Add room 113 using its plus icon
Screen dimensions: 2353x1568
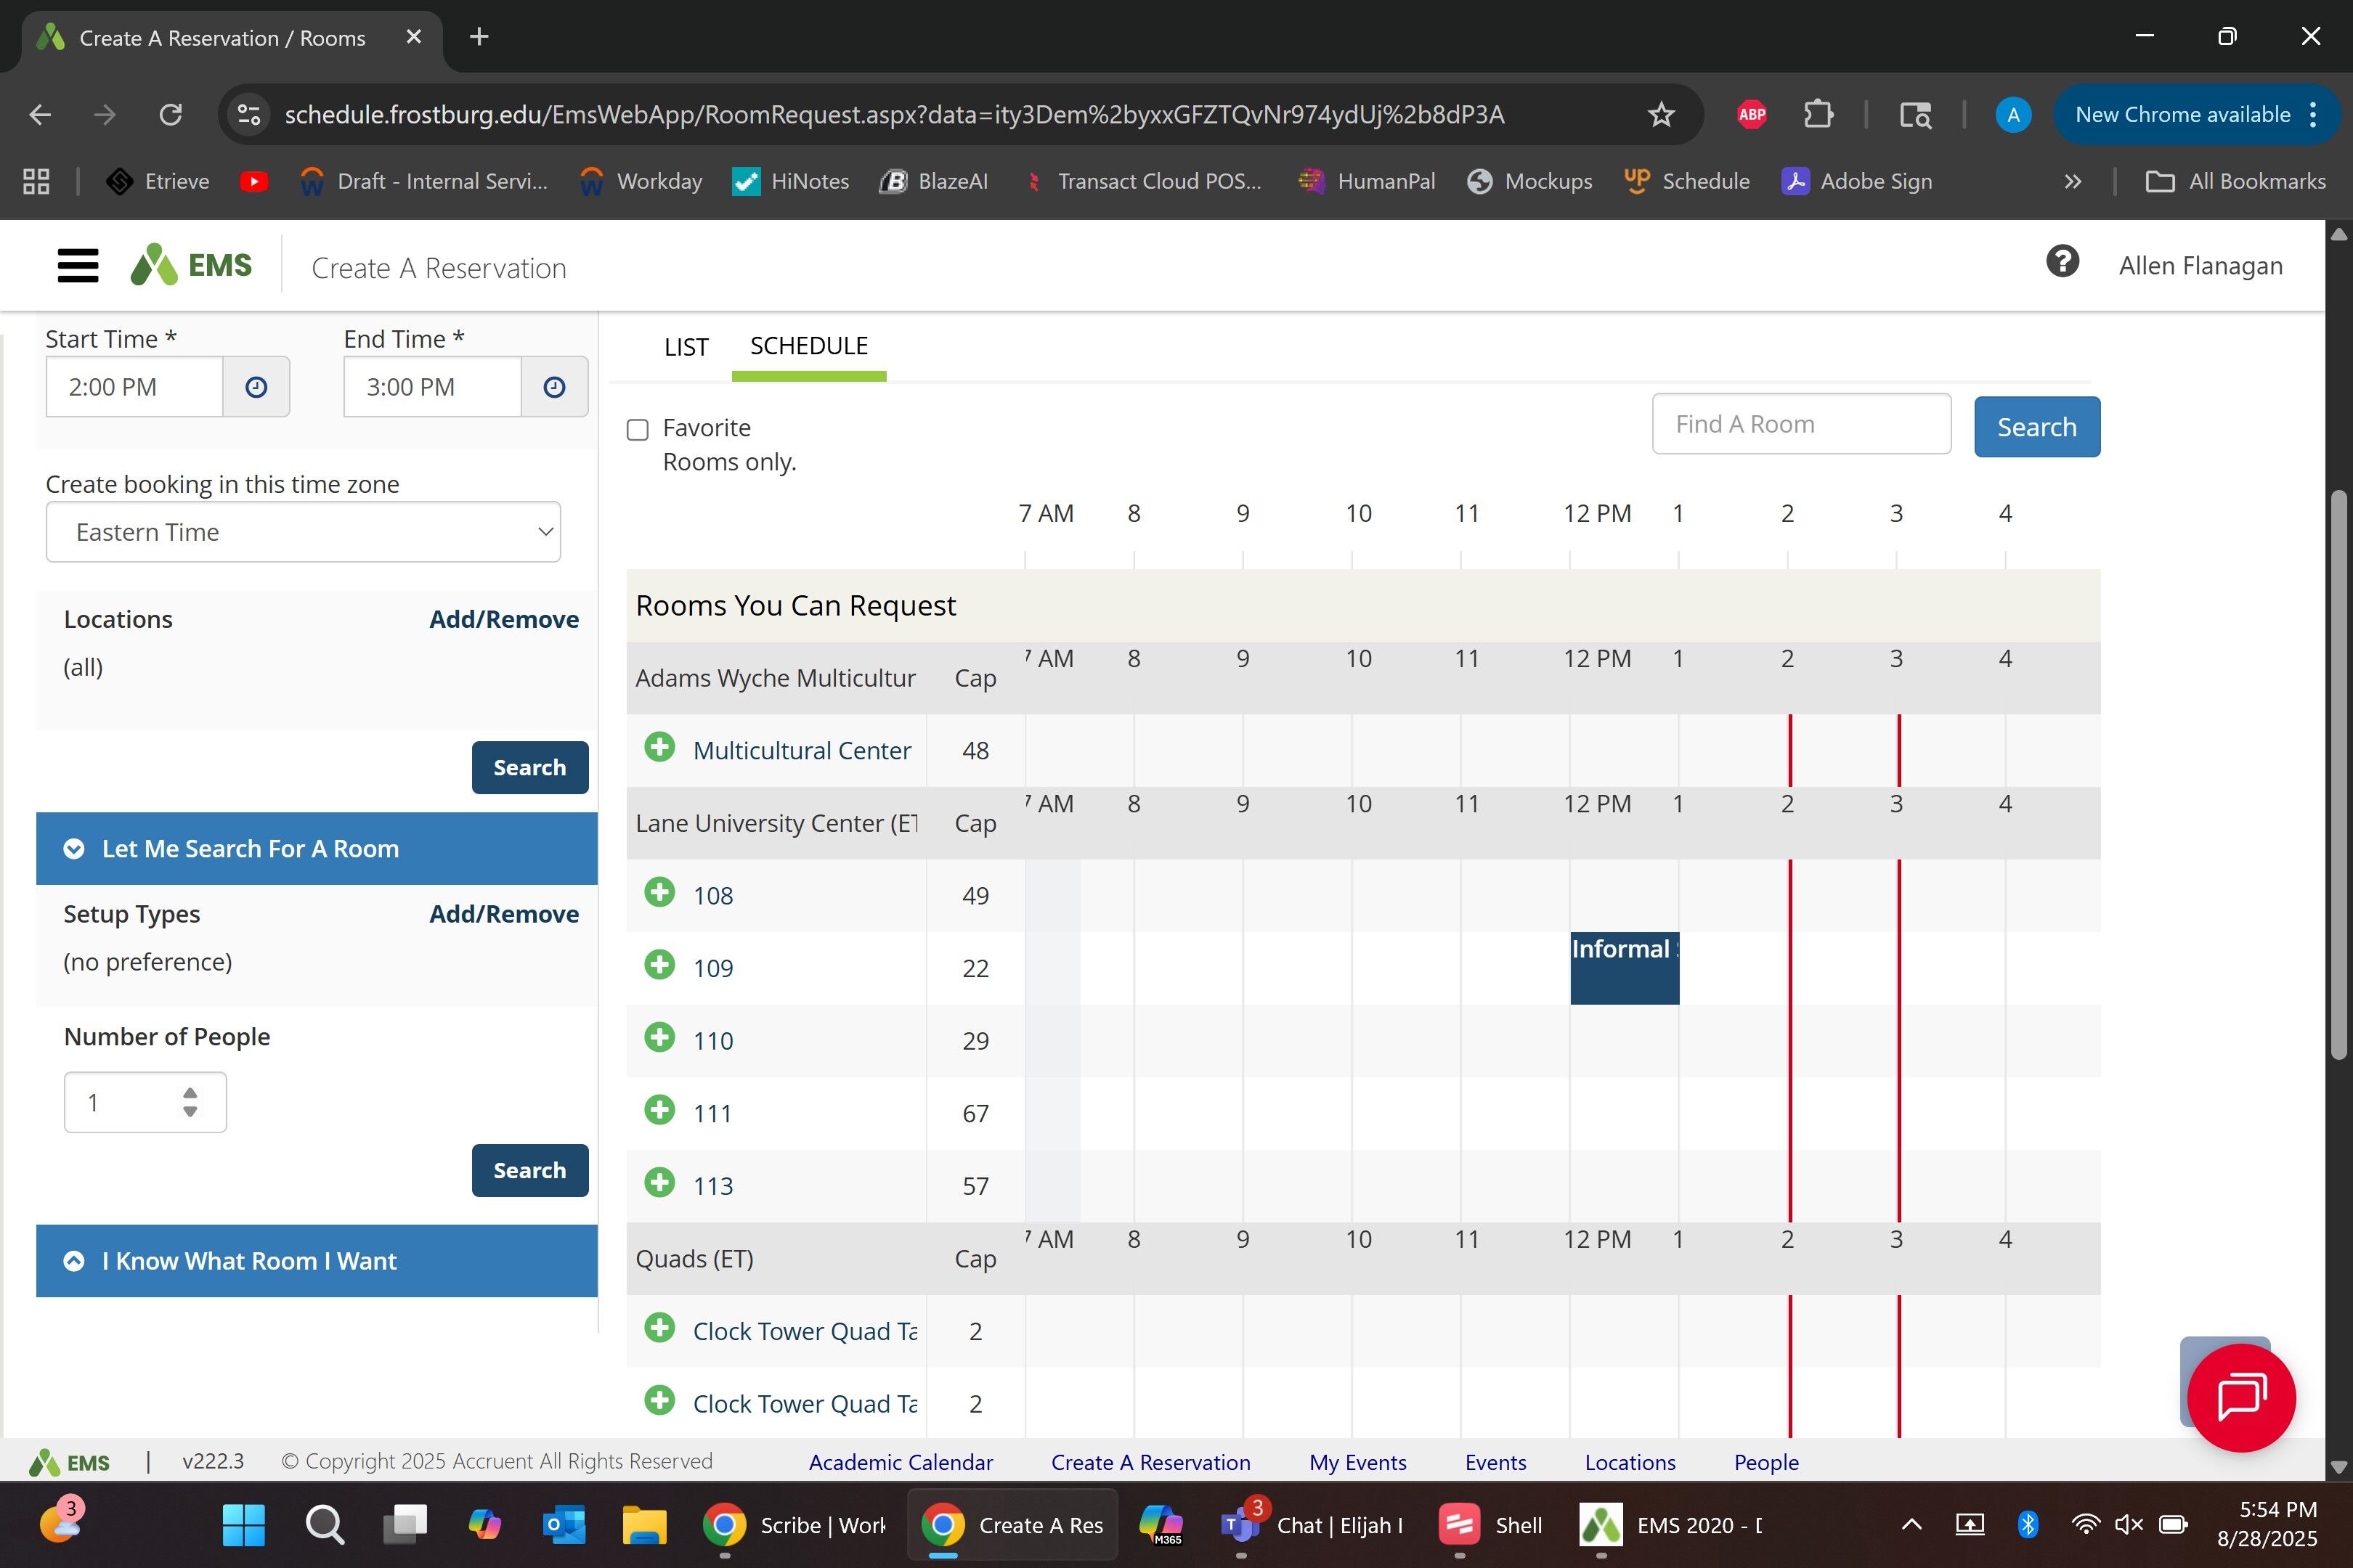(x=659, y=1182)
